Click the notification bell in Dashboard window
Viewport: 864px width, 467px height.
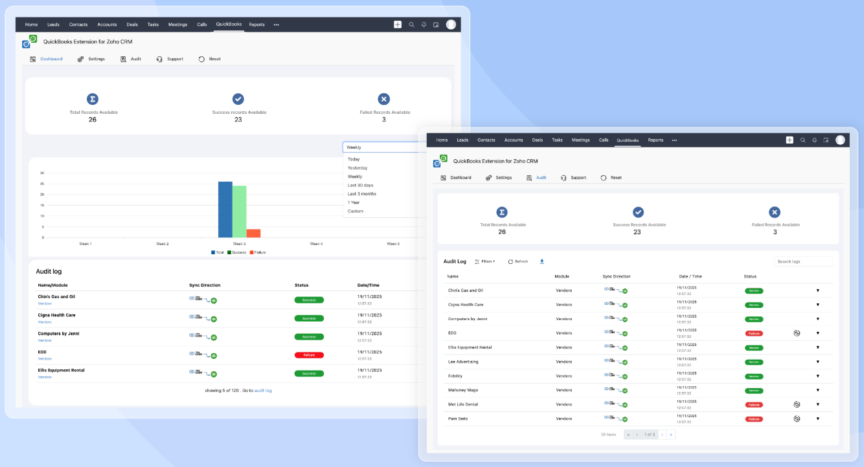[424, 25]
